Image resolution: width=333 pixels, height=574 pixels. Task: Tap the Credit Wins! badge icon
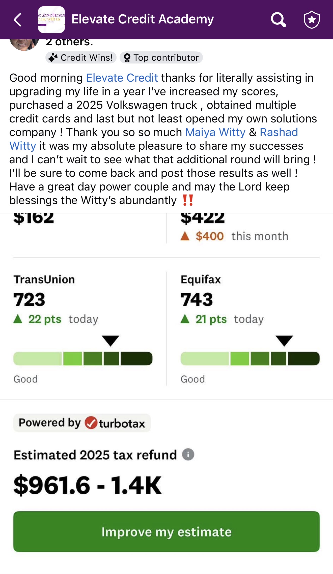point(53,58)
